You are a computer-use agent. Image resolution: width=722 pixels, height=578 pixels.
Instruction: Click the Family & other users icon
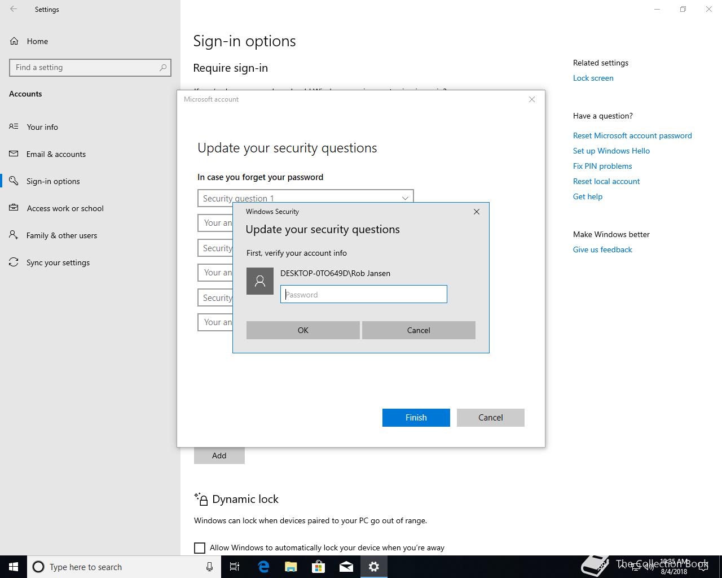pos(14,235)
